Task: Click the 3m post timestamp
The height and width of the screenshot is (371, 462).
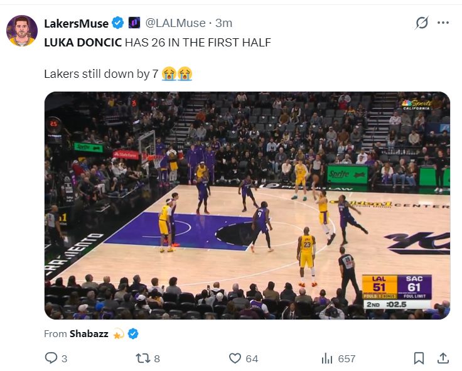Action: [223, 23]
